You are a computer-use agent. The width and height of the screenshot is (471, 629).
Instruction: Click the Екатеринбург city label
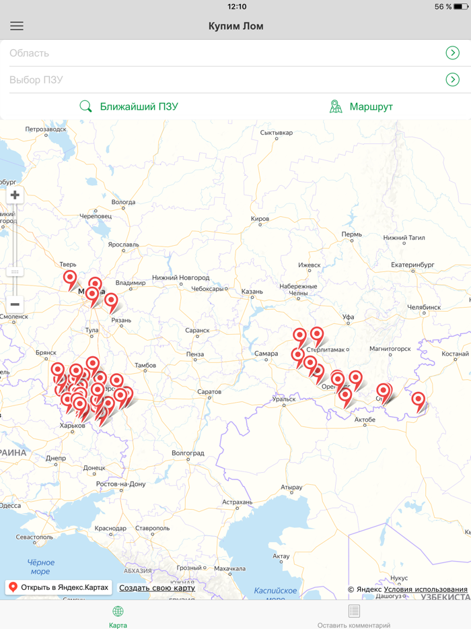point(412,265)
